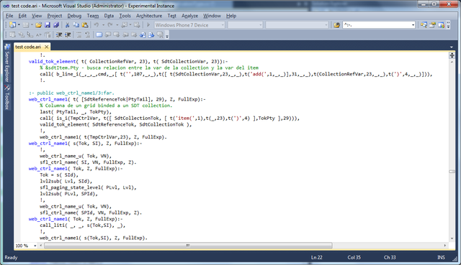This screenshot has height=265, width=461.
Task: Click the vertical scrollbar down arrow
Action: coord(452,238)
